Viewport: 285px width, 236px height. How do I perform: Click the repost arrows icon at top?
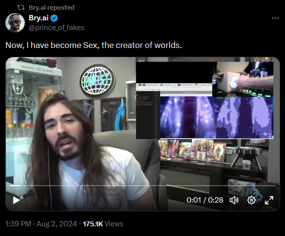(x=21, y=7)
